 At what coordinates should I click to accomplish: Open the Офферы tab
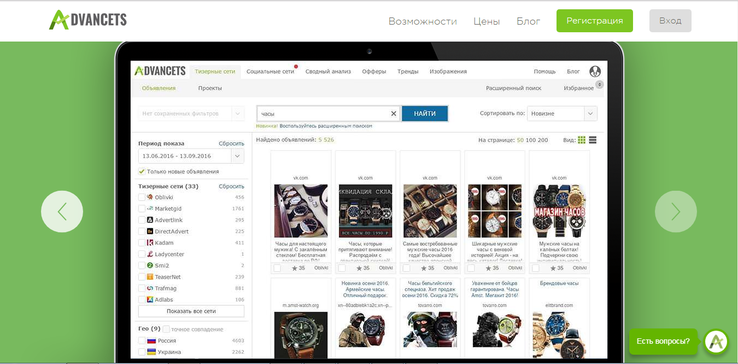click(374, 72)
